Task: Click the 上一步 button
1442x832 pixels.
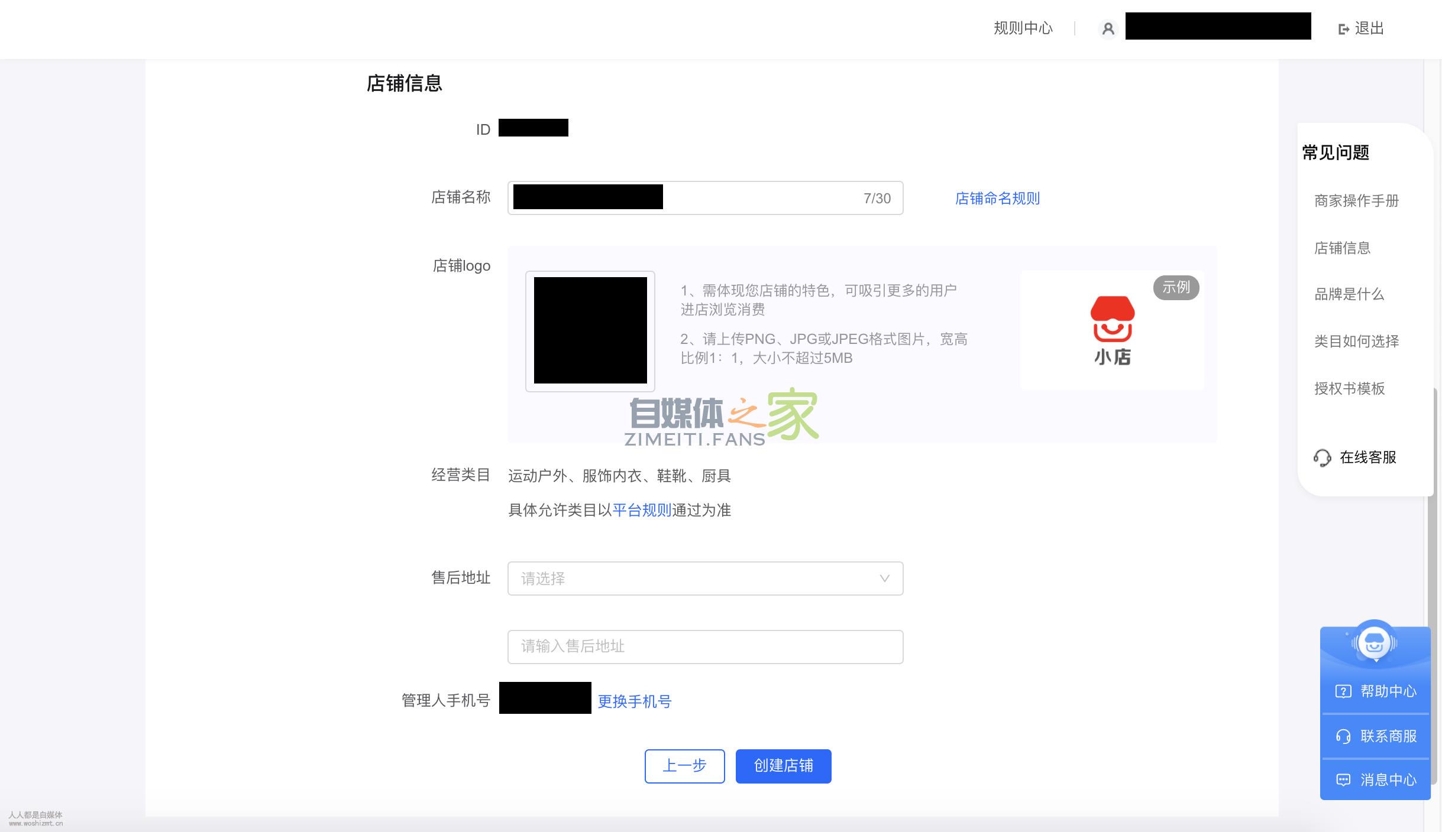Action: click(x=684, y=766)
